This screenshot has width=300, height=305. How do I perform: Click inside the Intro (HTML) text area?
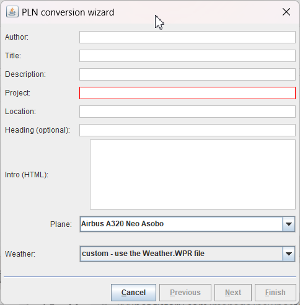[x=193, y=175]
